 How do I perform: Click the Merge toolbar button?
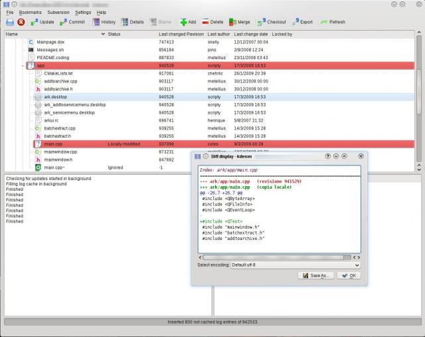[240, 22]
